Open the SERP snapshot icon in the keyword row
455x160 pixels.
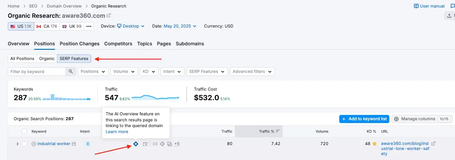pos(145,144)
